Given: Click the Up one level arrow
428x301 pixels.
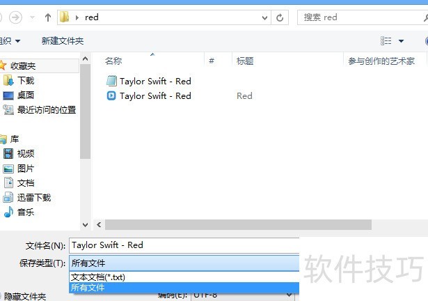Looking at the screenshot, I should pos(47,17).
